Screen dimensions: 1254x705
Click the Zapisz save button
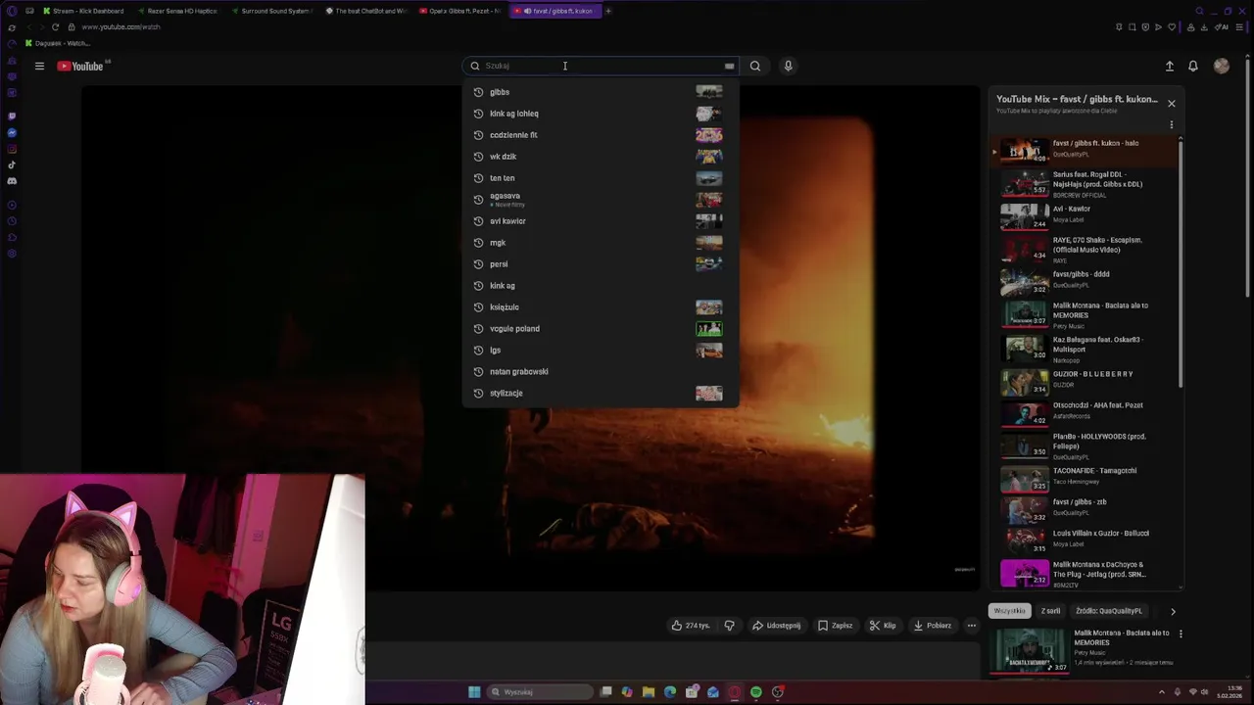835,626
